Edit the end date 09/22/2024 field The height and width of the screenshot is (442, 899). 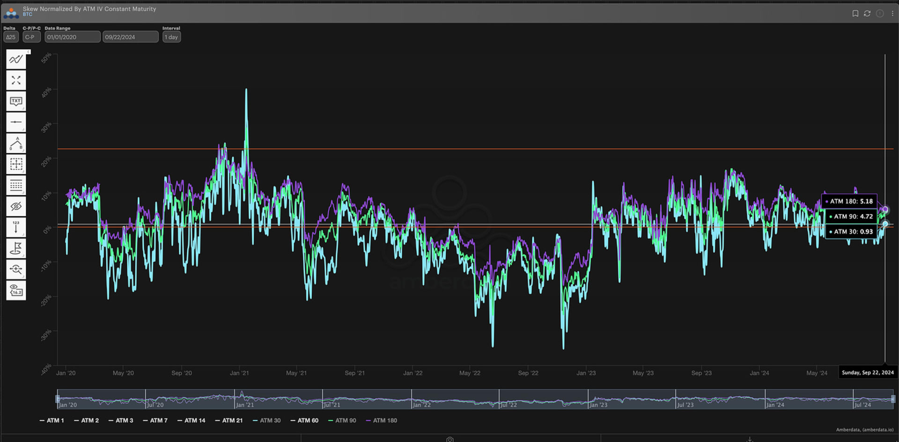tap(131, 37)
